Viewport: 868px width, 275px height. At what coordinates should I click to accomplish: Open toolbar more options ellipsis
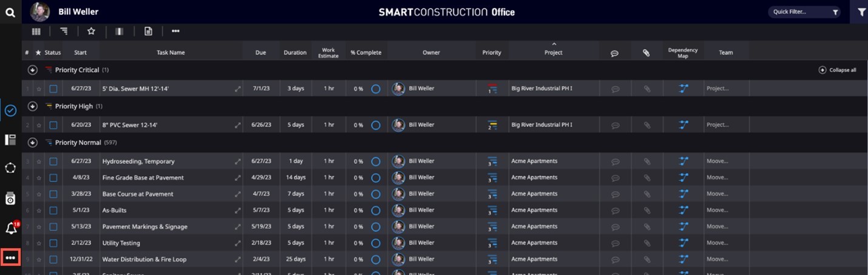pos(175,31)
